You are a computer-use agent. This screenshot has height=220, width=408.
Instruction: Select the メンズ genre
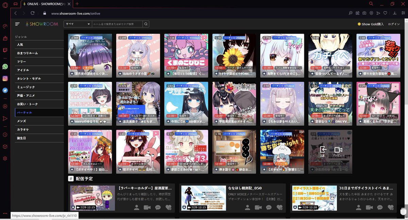point(39,121)
